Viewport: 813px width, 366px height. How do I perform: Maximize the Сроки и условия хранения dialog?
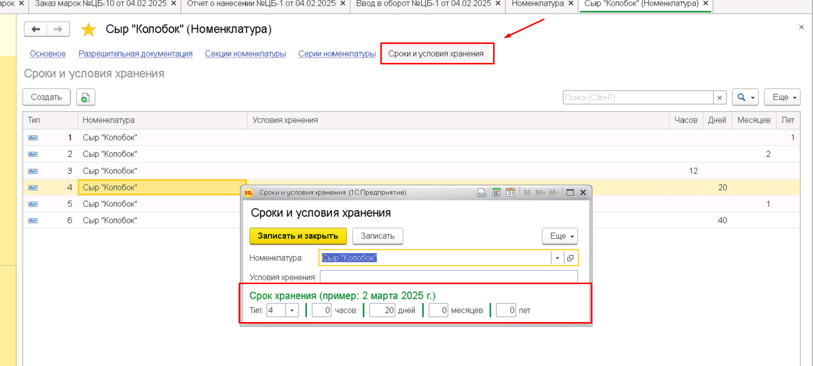point(570,193)
